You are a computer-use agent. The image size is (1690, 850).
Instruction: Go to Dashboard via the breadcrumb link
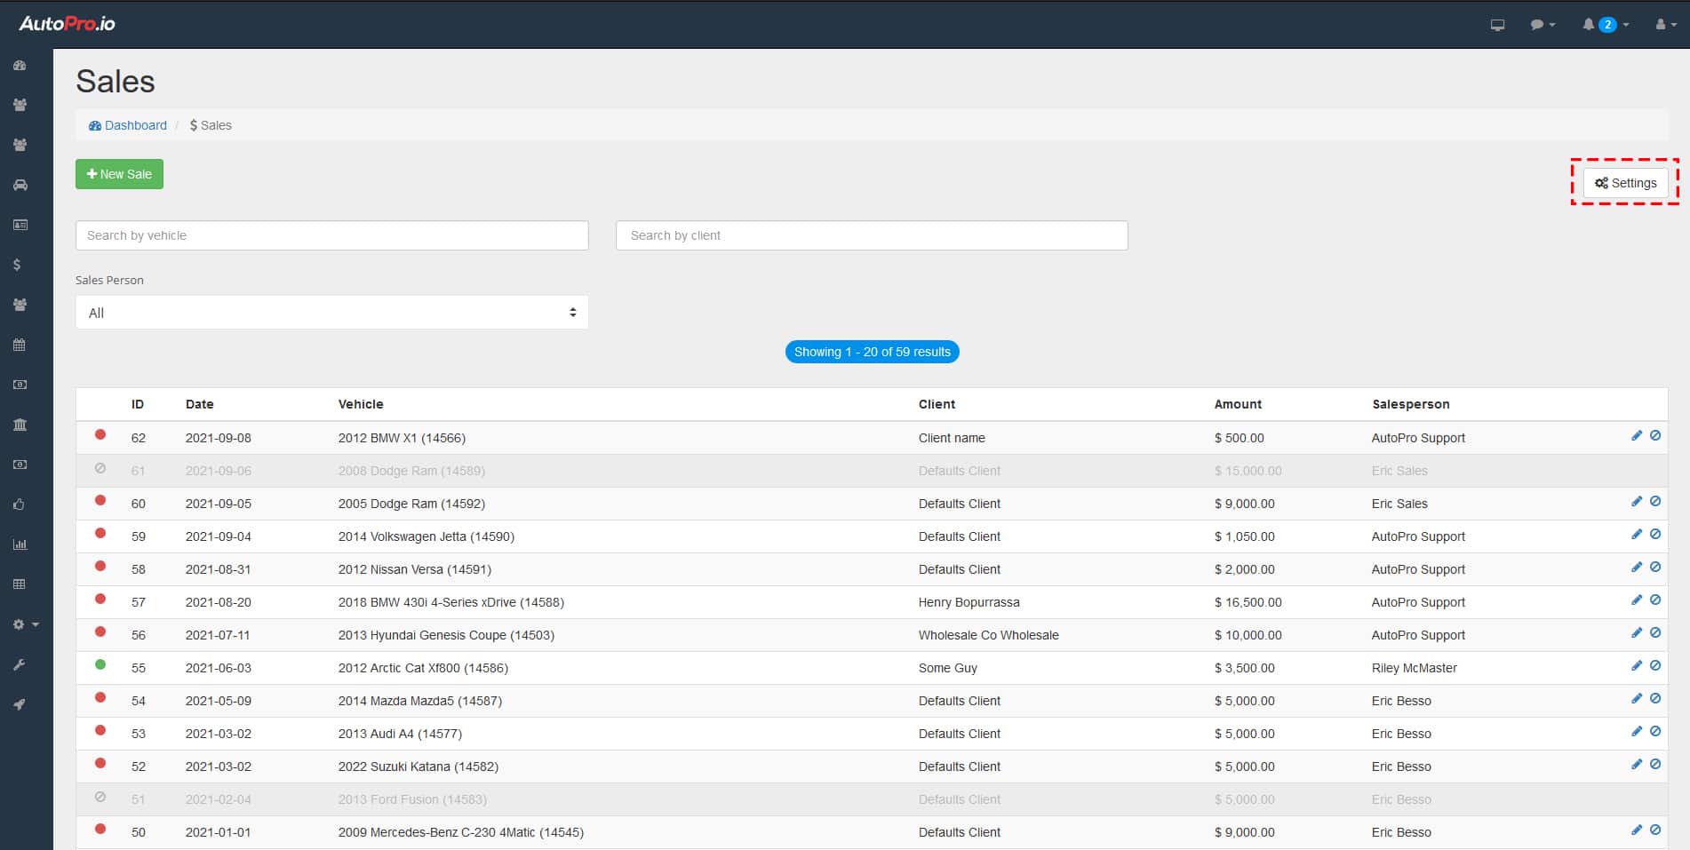pos(128,125)
